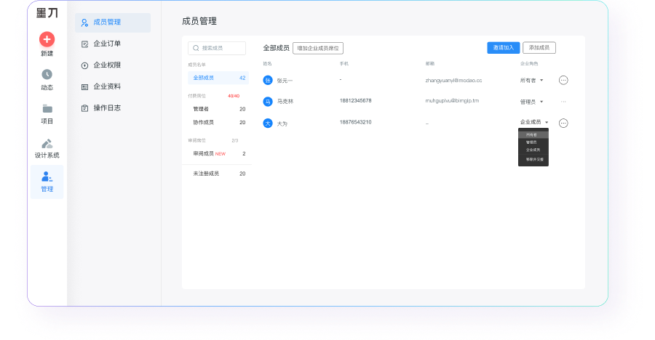Click the blue 马 avatar of 马克林
Screen dimensions: 655x340
268,102
